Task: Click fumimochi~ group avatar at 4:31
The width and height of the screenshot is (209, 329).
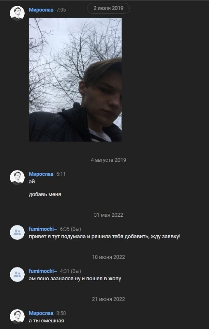Action: [17, 275]
